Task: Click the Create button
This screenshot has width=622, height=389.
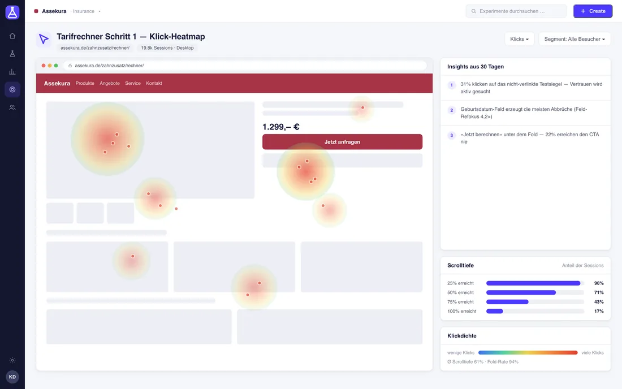Action: 593,11
